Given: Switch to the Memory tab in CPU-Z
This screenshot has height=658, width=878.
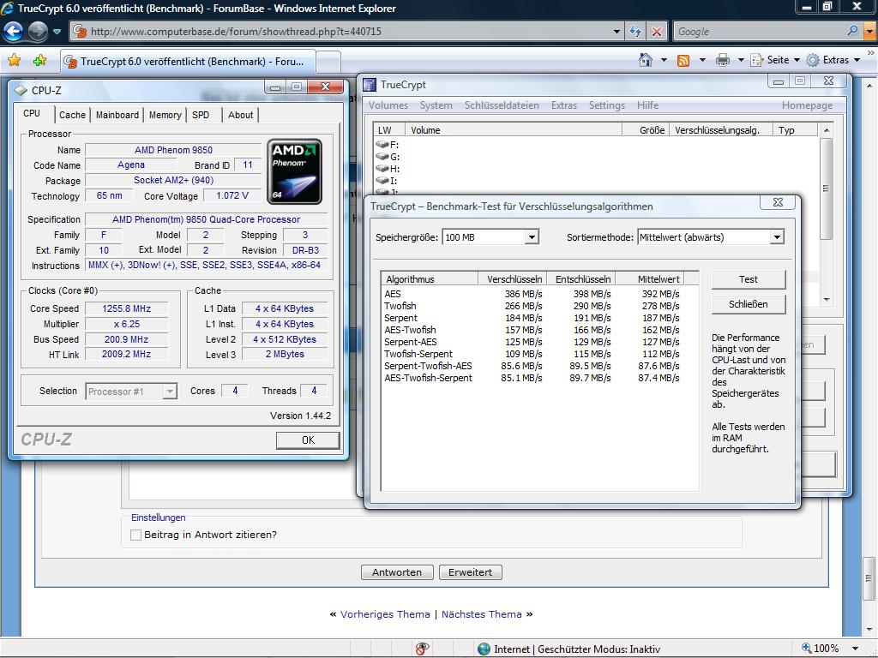Looking at the screenshot, I should tap(165, 115).
